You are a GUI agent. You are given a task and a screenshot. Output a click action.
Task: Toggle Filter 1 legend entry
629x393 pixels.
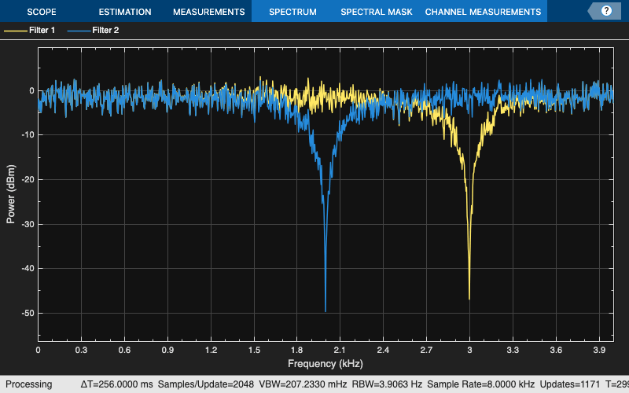29,30
